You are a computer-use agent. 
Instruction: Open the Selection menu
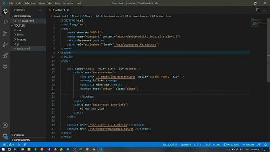click(30, 3)
